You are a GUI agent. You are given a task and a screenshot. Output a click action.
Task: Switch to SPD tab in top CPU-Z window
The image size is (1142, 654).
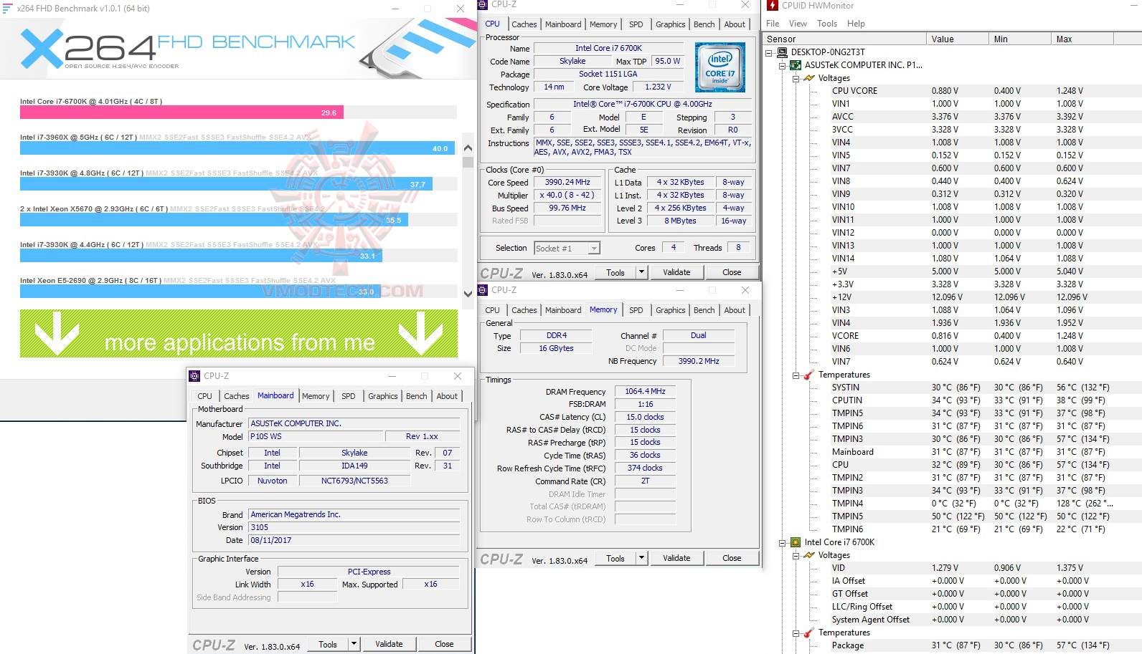(636, 24)
